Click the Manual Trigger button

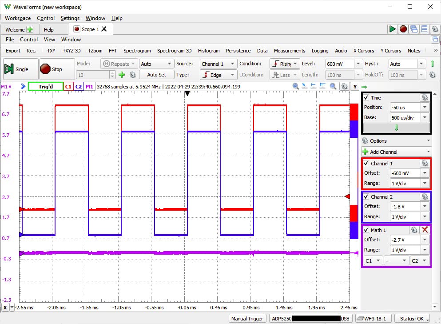point(247,319)
